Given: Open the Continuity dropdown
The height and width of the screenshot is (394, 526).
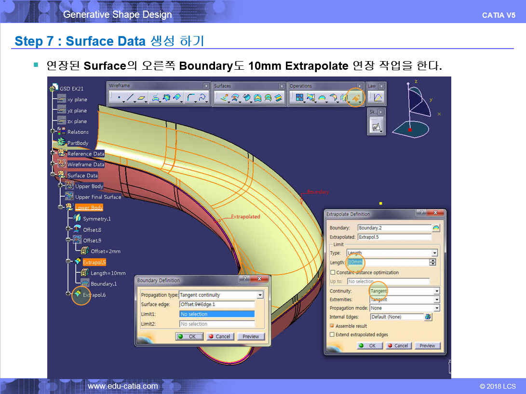Looking at the screenshot, I should [x=436, y=291].
